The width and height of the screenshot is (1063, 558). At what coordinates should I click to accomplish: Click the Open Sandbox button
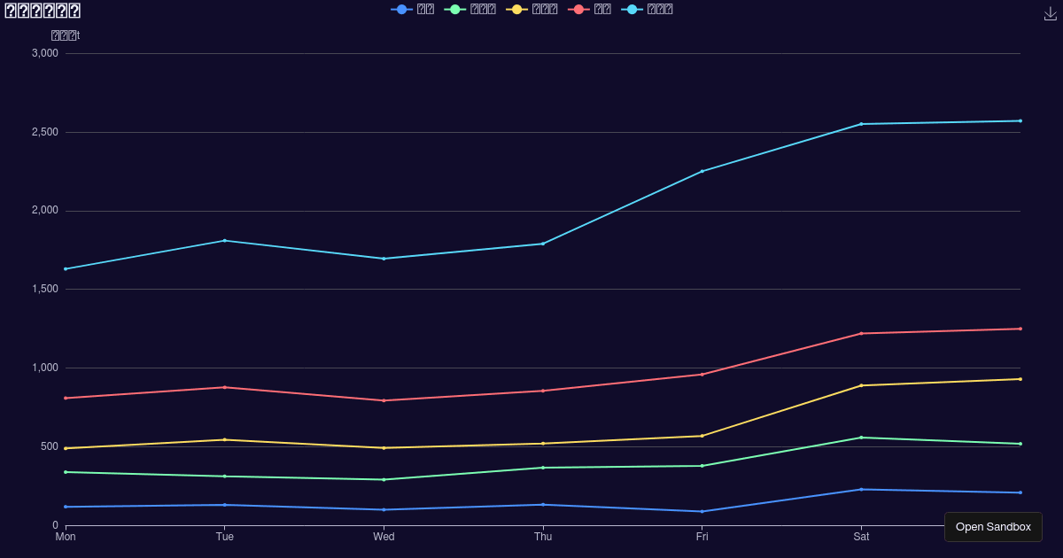click(x=993, y=527)
